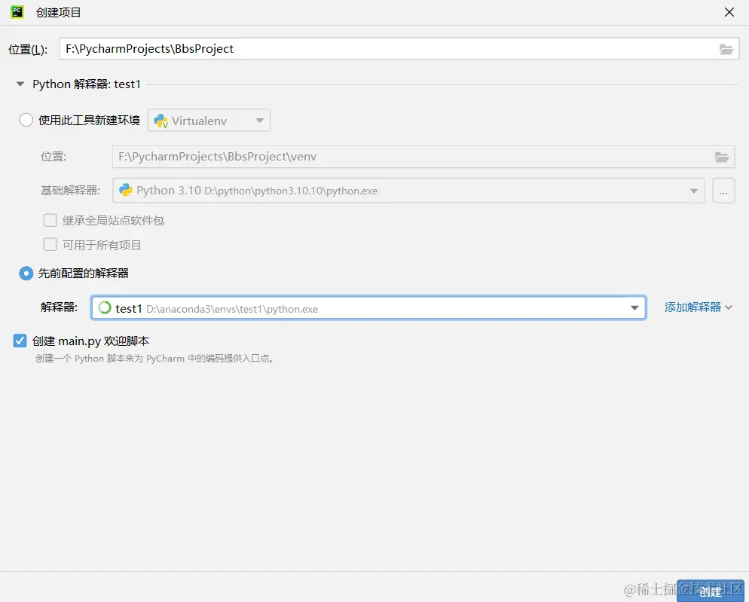
Task: Close the 创建项目 dialog
Action: coord(729,12)
